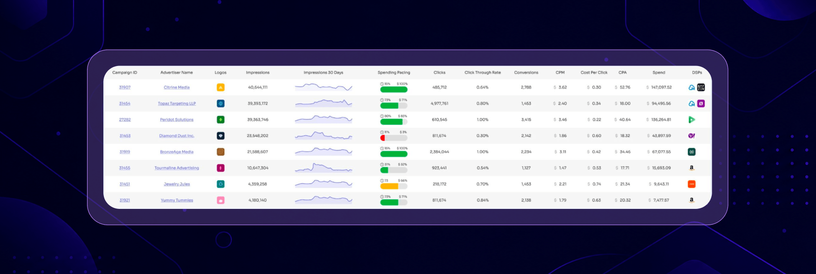Screen dimensions: 816x274
Task: Click the Impressions 30 Days column header
Action: coord(323,72)
